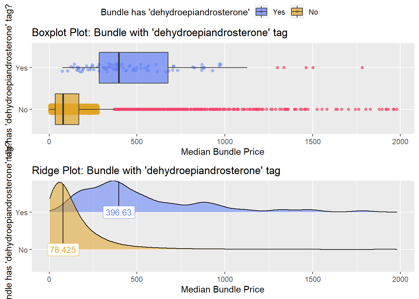
Task: Click the rightmost red outlier in Yes row
Action: (x=362, y=68)
